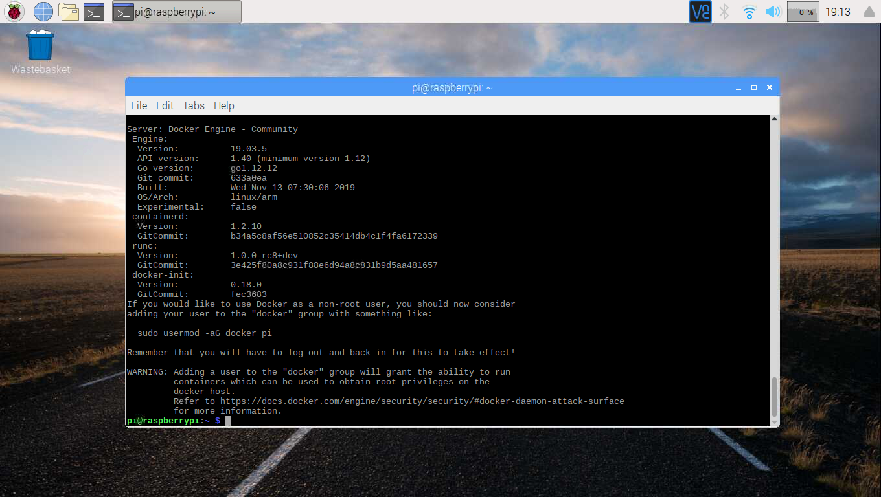Screen dimensions: 881x497
Task: Open the Tabs menu in the terminal
Action: pyautogui.click(x=193, y=105)
